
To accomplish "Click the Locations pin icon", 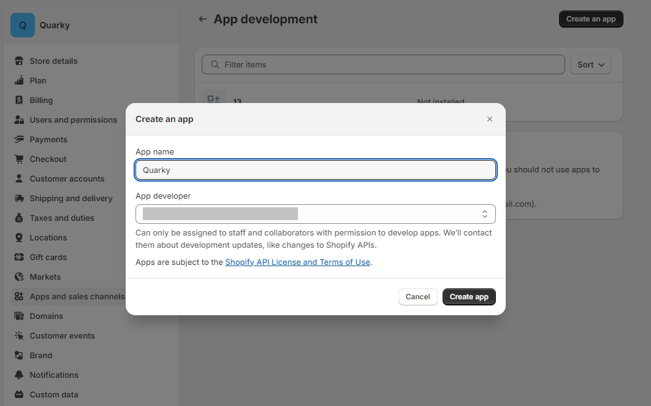I will click(19, 237).
